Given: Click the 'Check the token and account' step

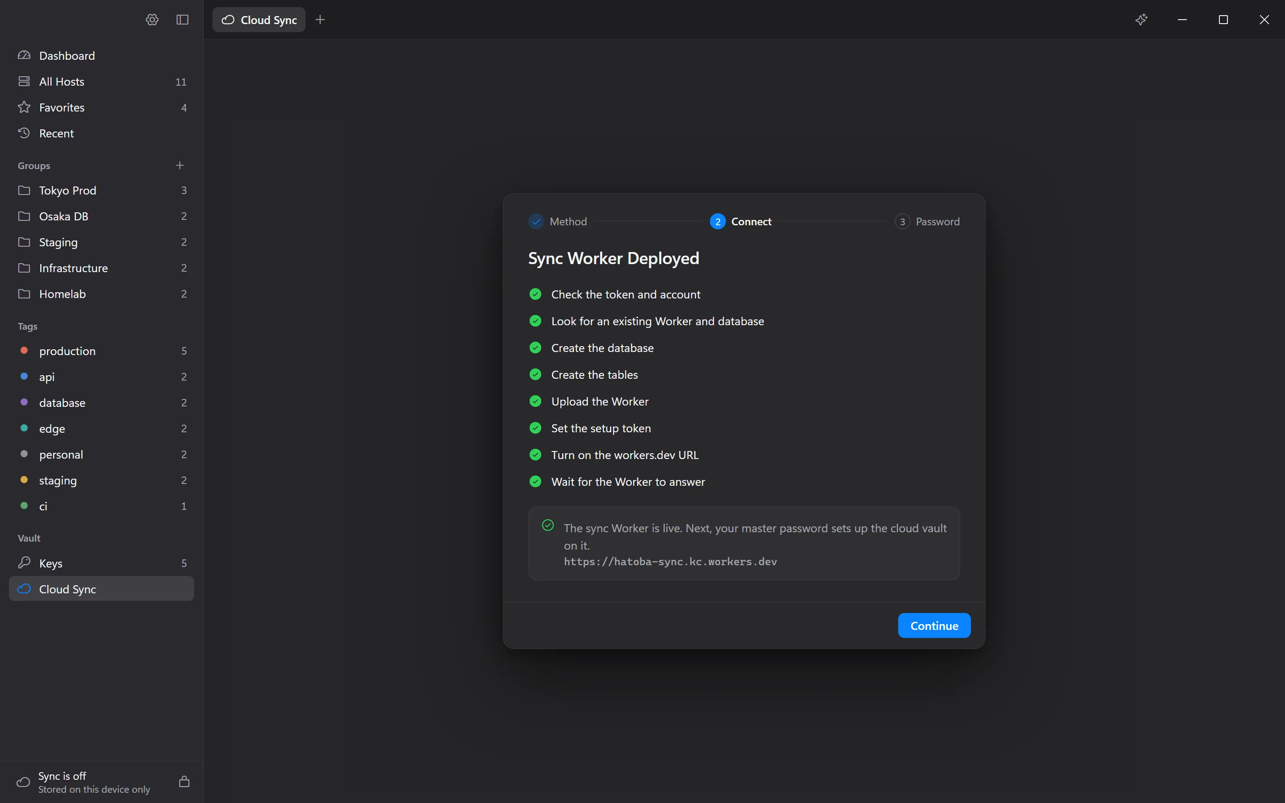Looking at the screenshot, I should click(x=615, y=294).
